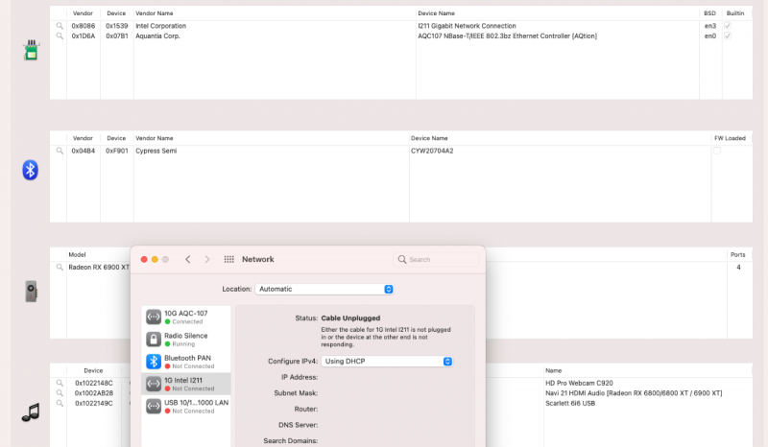Click Ports column header in graphics table

click(x=737, y=254)
